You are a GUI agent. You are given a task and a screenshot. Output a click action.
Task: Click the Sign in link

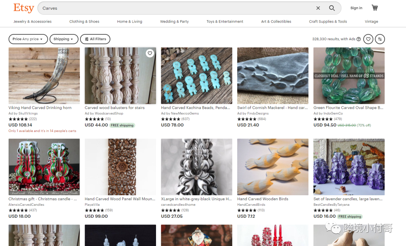[x=356, y=8]
